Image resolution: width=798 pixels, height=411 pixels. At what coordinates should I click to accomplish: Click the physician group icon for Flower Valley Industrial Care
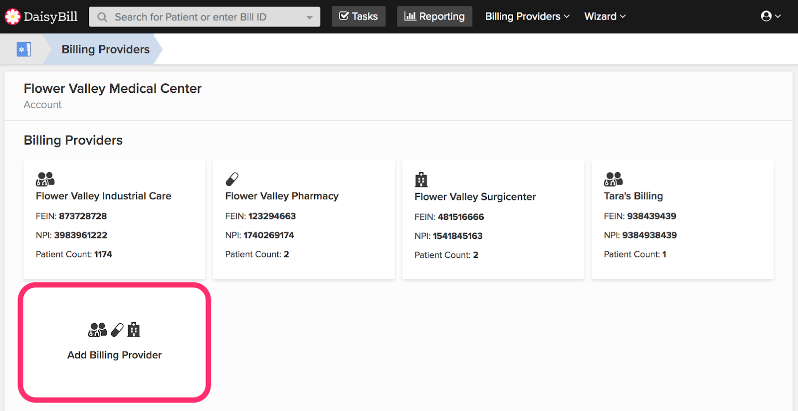45,179
